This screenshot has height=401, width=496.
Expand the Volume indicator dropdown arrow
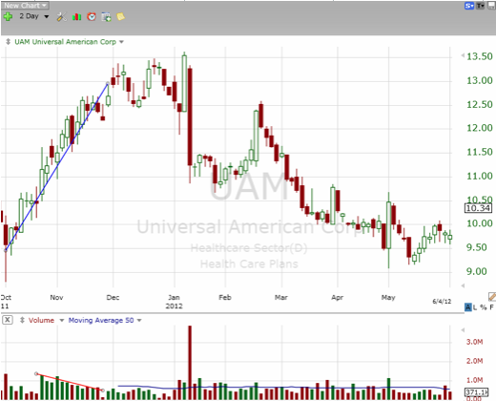pyautogui.click(x=62, y=321)
